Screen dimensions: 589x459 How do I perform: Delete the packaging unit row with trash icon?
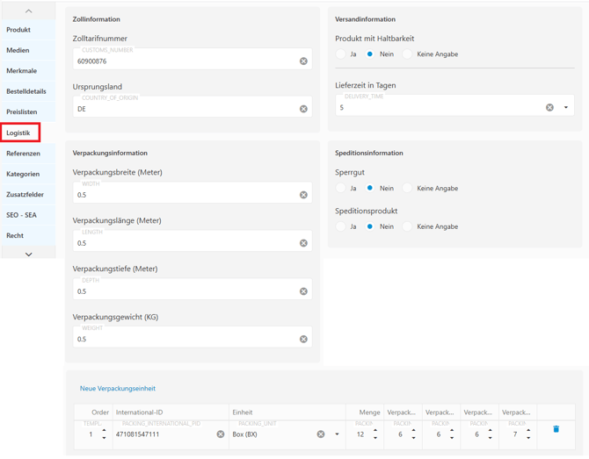[x=556, y=429]
